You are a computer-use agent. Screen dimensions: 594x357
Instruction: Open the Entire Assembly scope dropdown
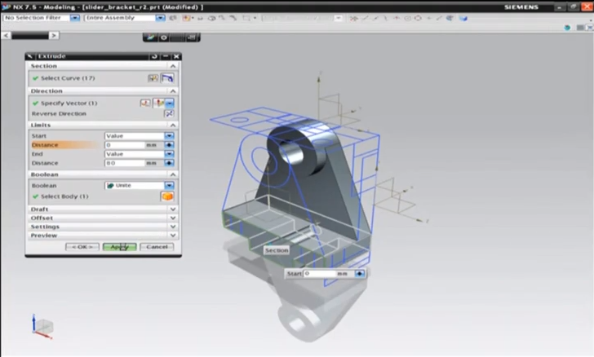pos(160,18)
